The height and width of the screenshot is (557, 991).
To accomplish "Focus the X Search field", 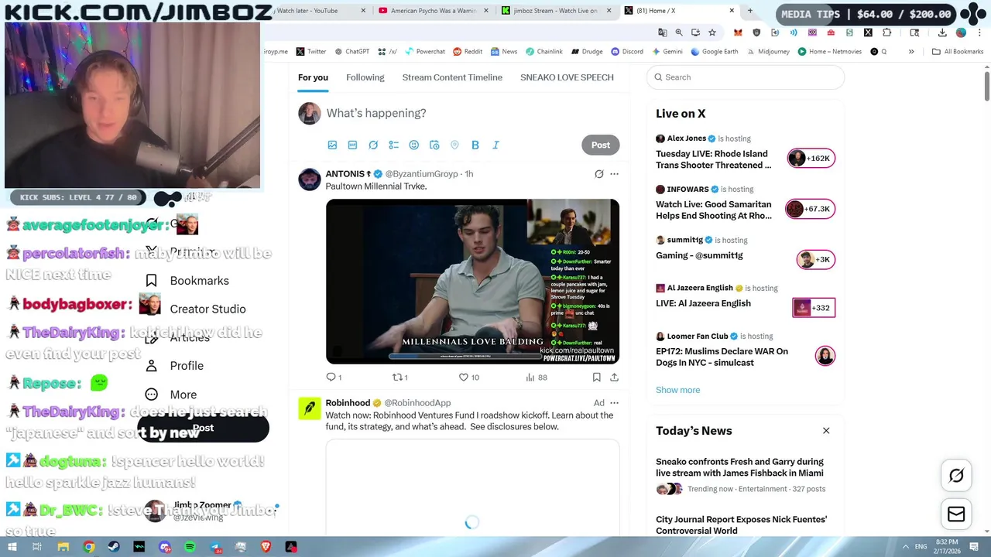I will tap(746, 77).
